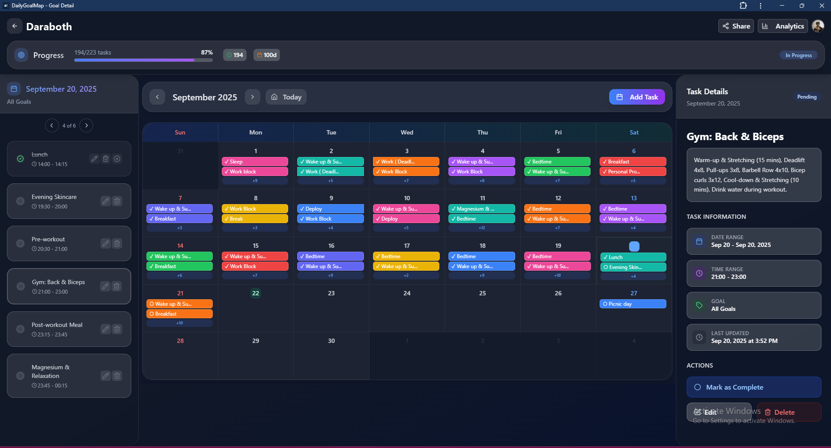Edit the Post-workout Meal task

tap(105, 329)
